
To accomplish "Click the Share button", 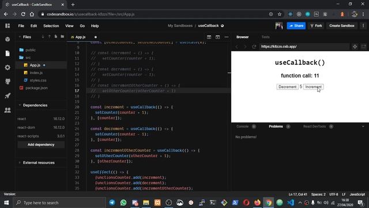I will 296,25.
